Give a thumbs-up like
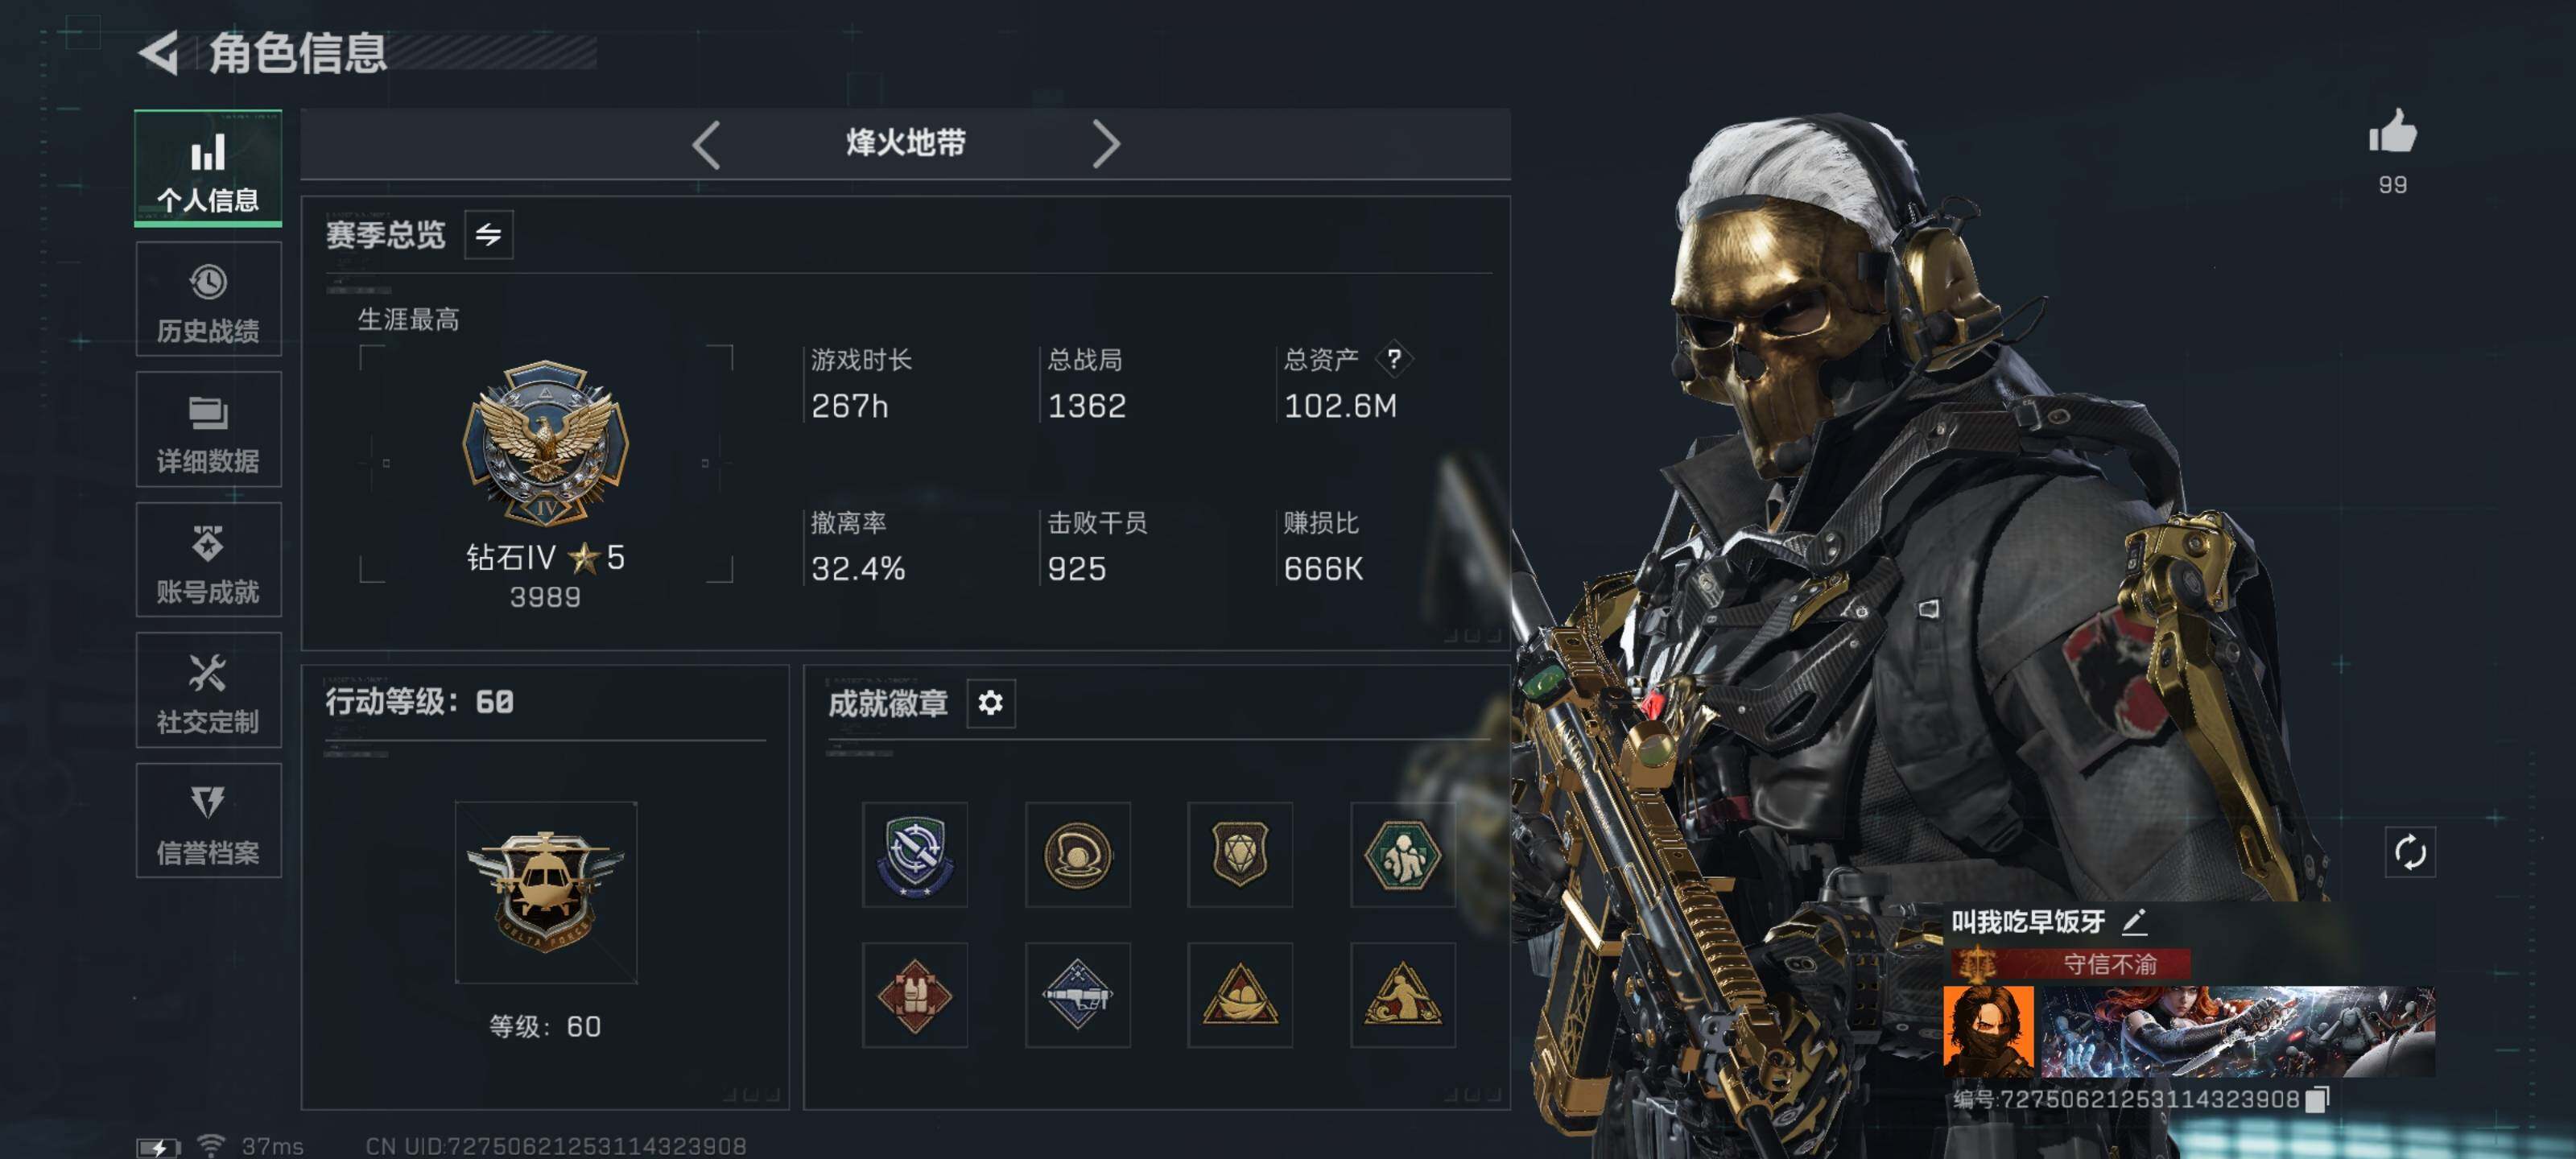Image resolution: width=2576 pixels, height=1159 pixels. tap(2392, 131)
